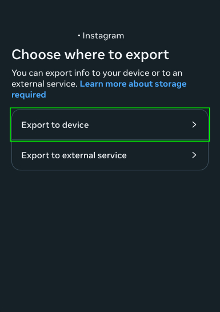Click empty area below export options card
The image size is (220, 312).
point(110,239)
